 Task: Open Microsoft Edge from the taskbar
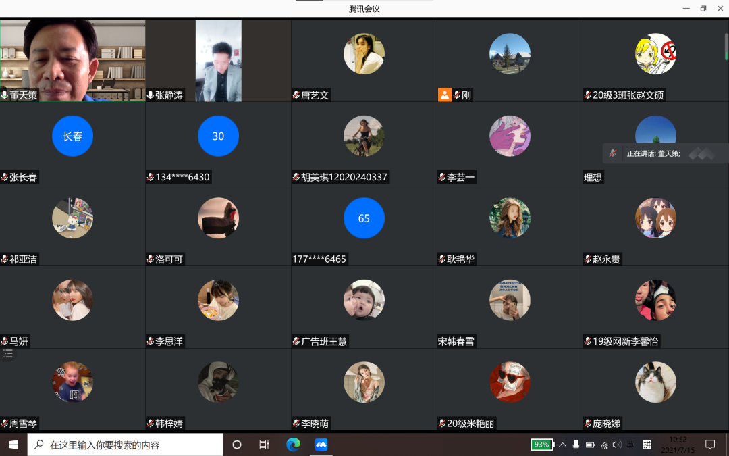(x=293, y=445)
